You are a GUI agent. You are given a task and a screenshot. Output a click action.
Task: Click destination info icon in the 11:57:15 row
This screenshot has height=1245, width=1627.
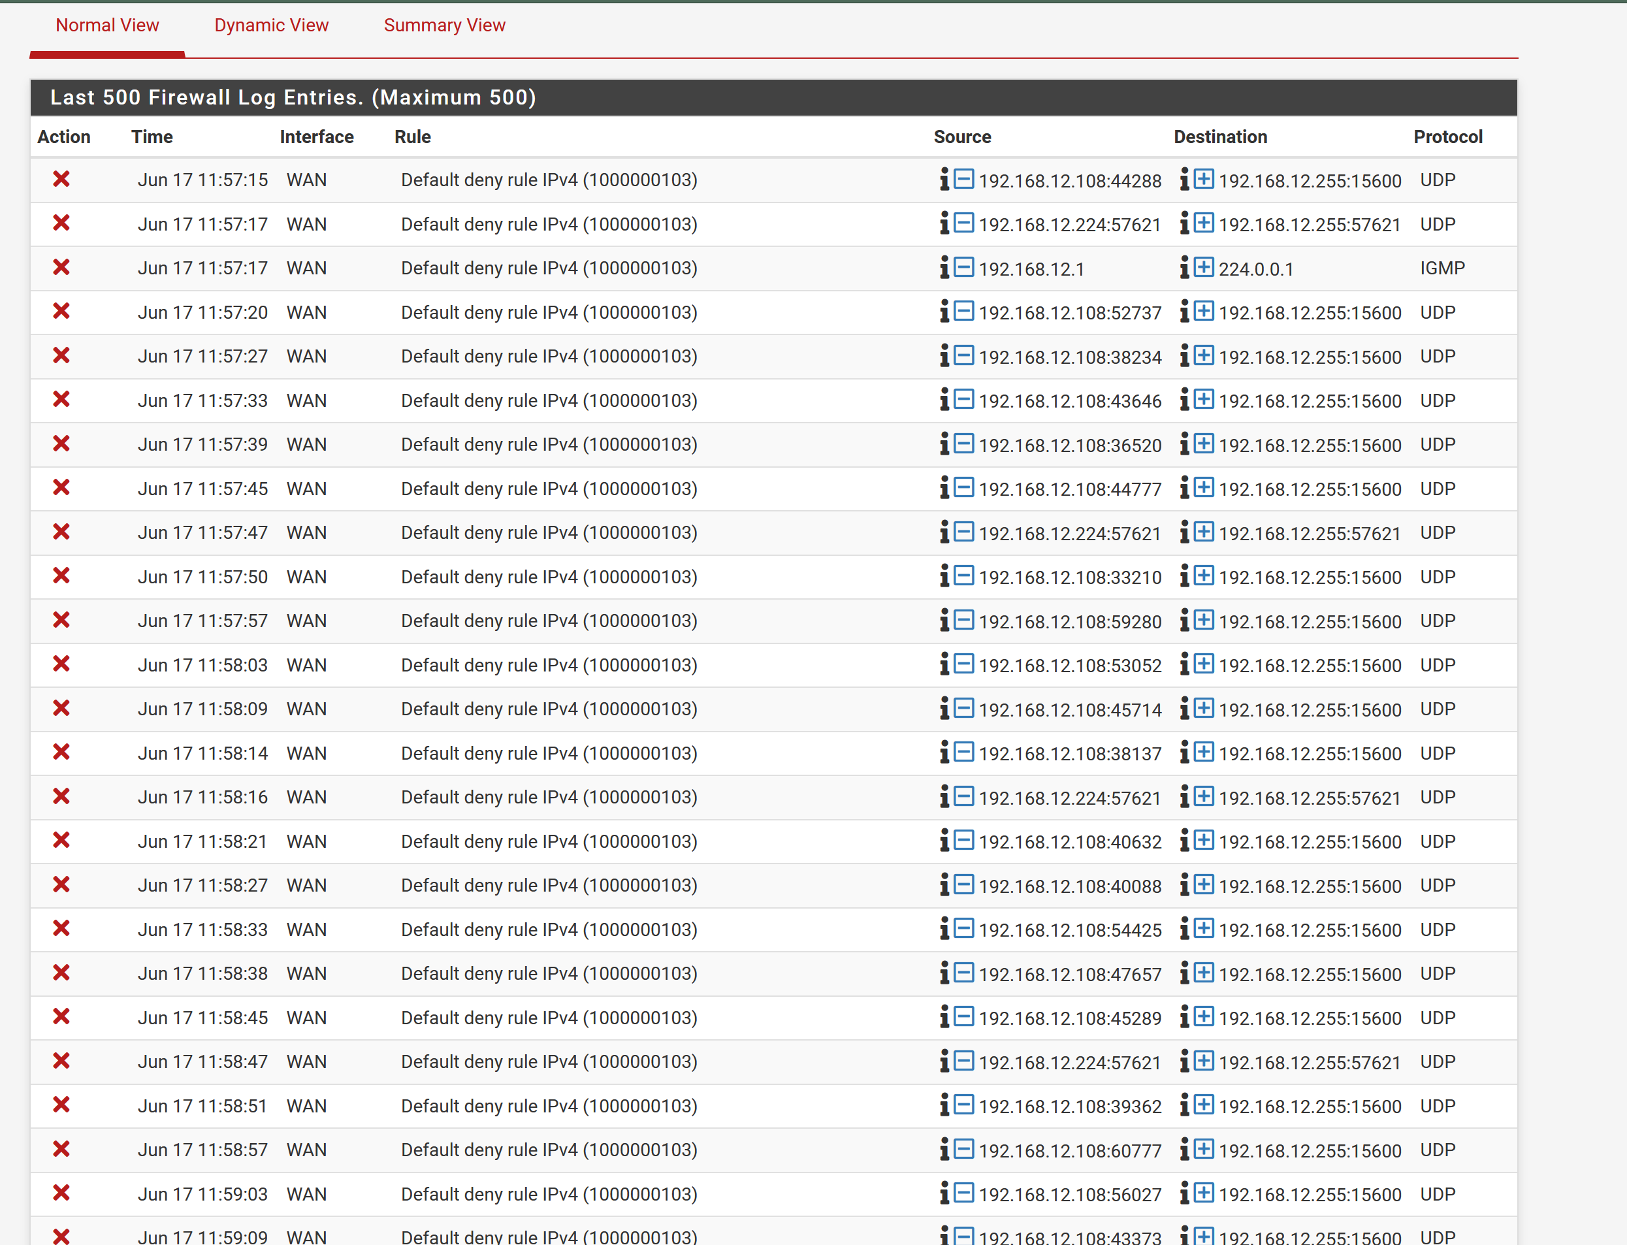(1184, 180)
